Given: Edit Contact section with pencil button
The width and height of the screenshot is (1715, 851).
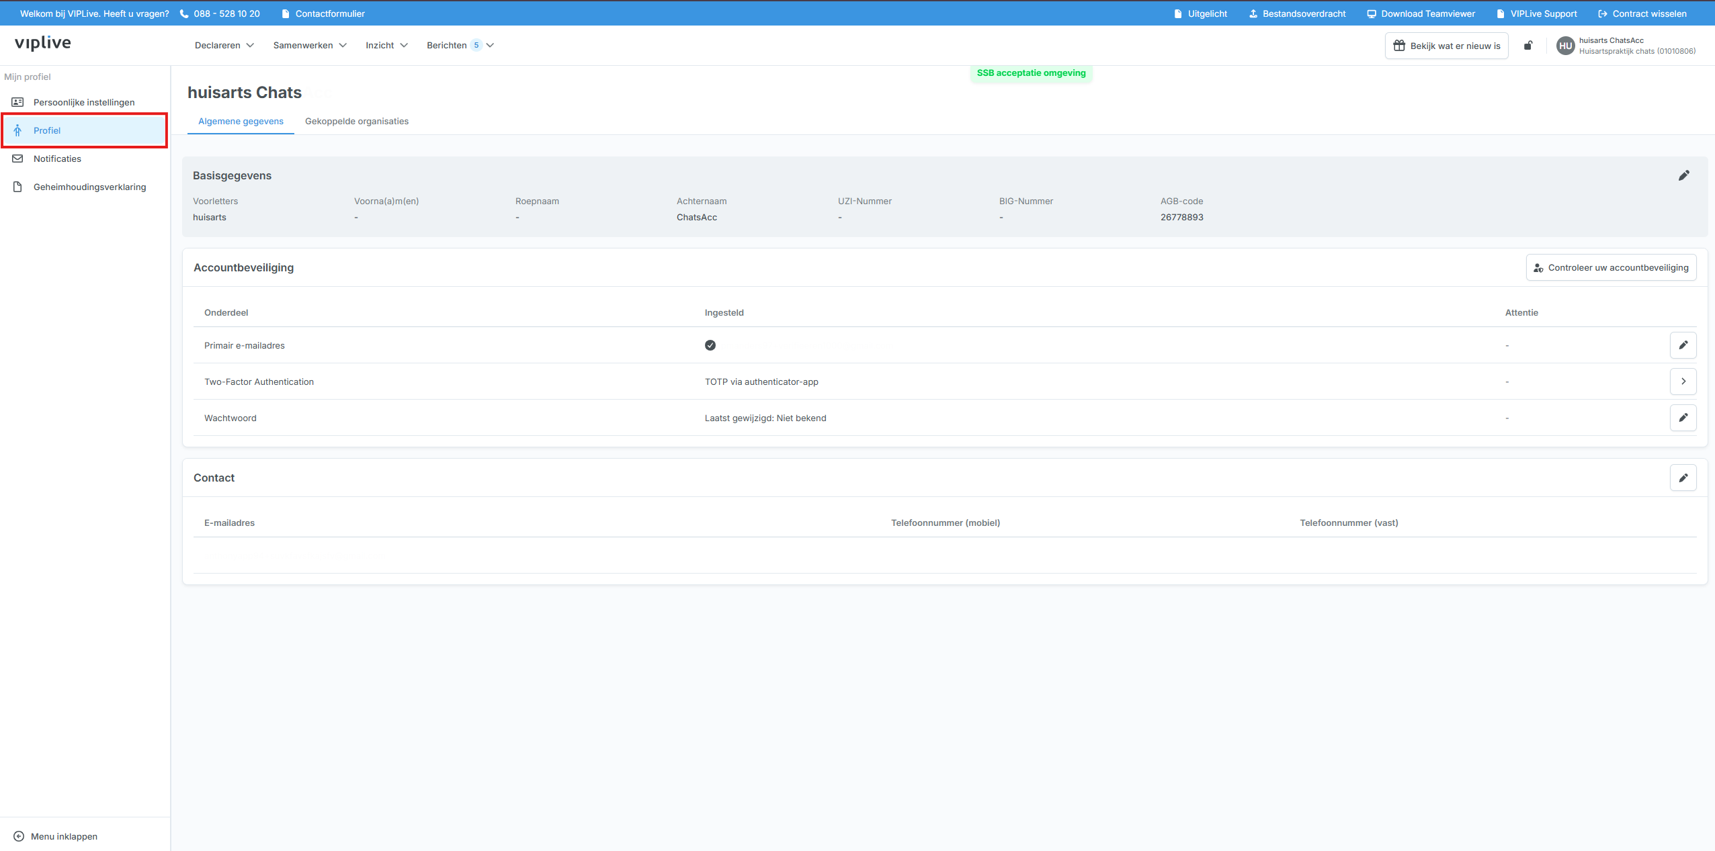Looking at the screenshot, I should [1683, 478].
